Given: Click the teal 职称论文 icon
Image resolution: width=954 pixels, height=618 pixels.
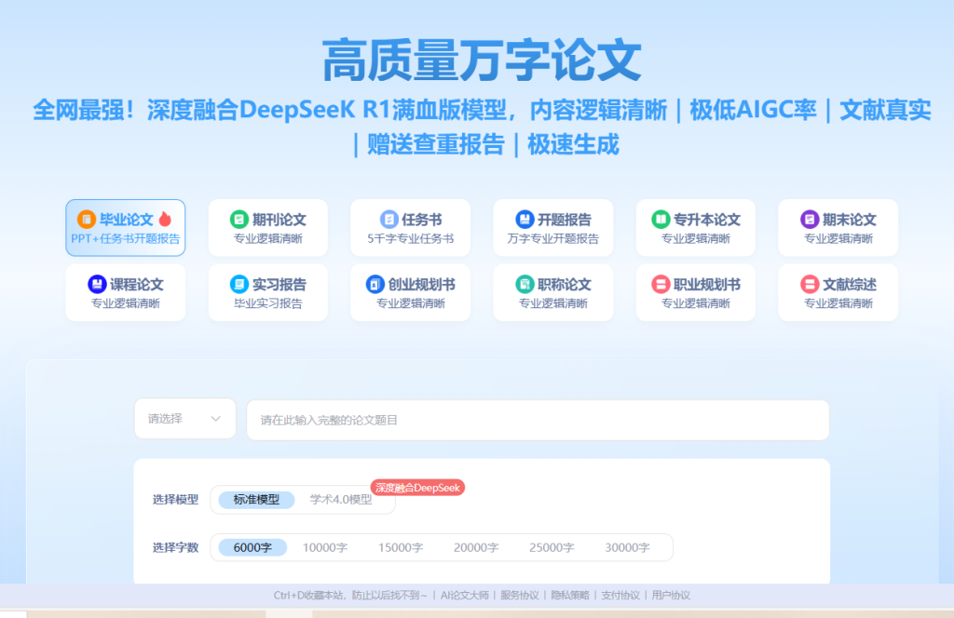Looking at the screenshot, I should (x=525, y=284).
